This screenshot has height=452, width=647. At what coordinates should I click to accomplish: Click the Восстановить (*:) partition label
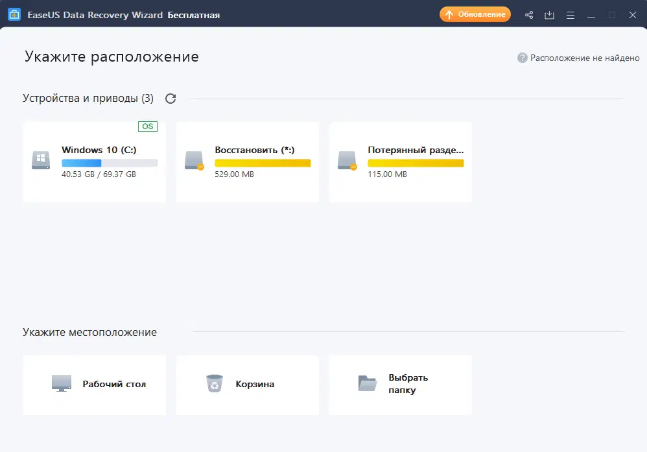(255, 150)
